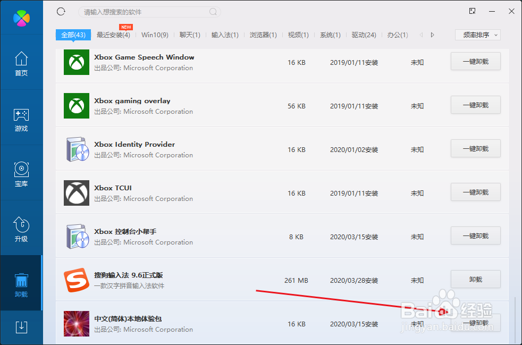The width and height of the screenshot is (522, 345).
Task: Select the 全部(43) tab
Action: (73, 35)
